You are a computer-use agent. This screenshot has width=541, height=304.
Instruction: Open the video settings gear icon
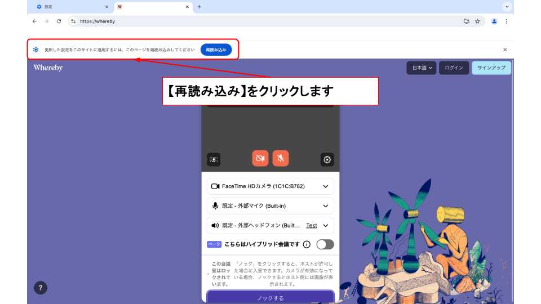click(327, 160)
